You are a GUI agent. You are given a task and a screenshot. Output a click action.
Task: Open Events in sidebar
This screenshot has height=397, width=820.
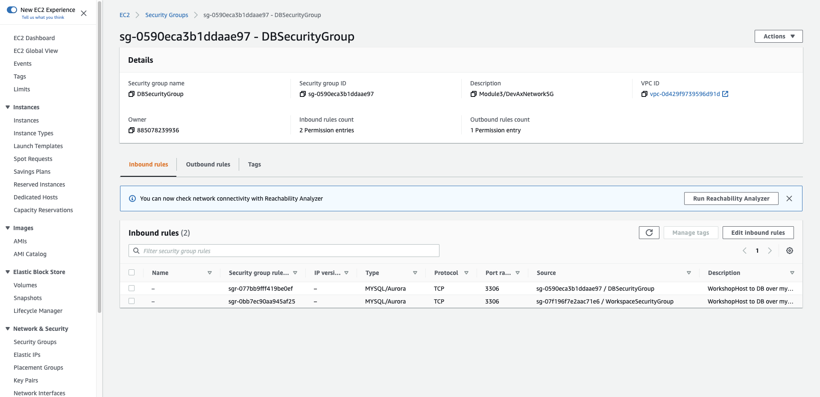point(23,64)
